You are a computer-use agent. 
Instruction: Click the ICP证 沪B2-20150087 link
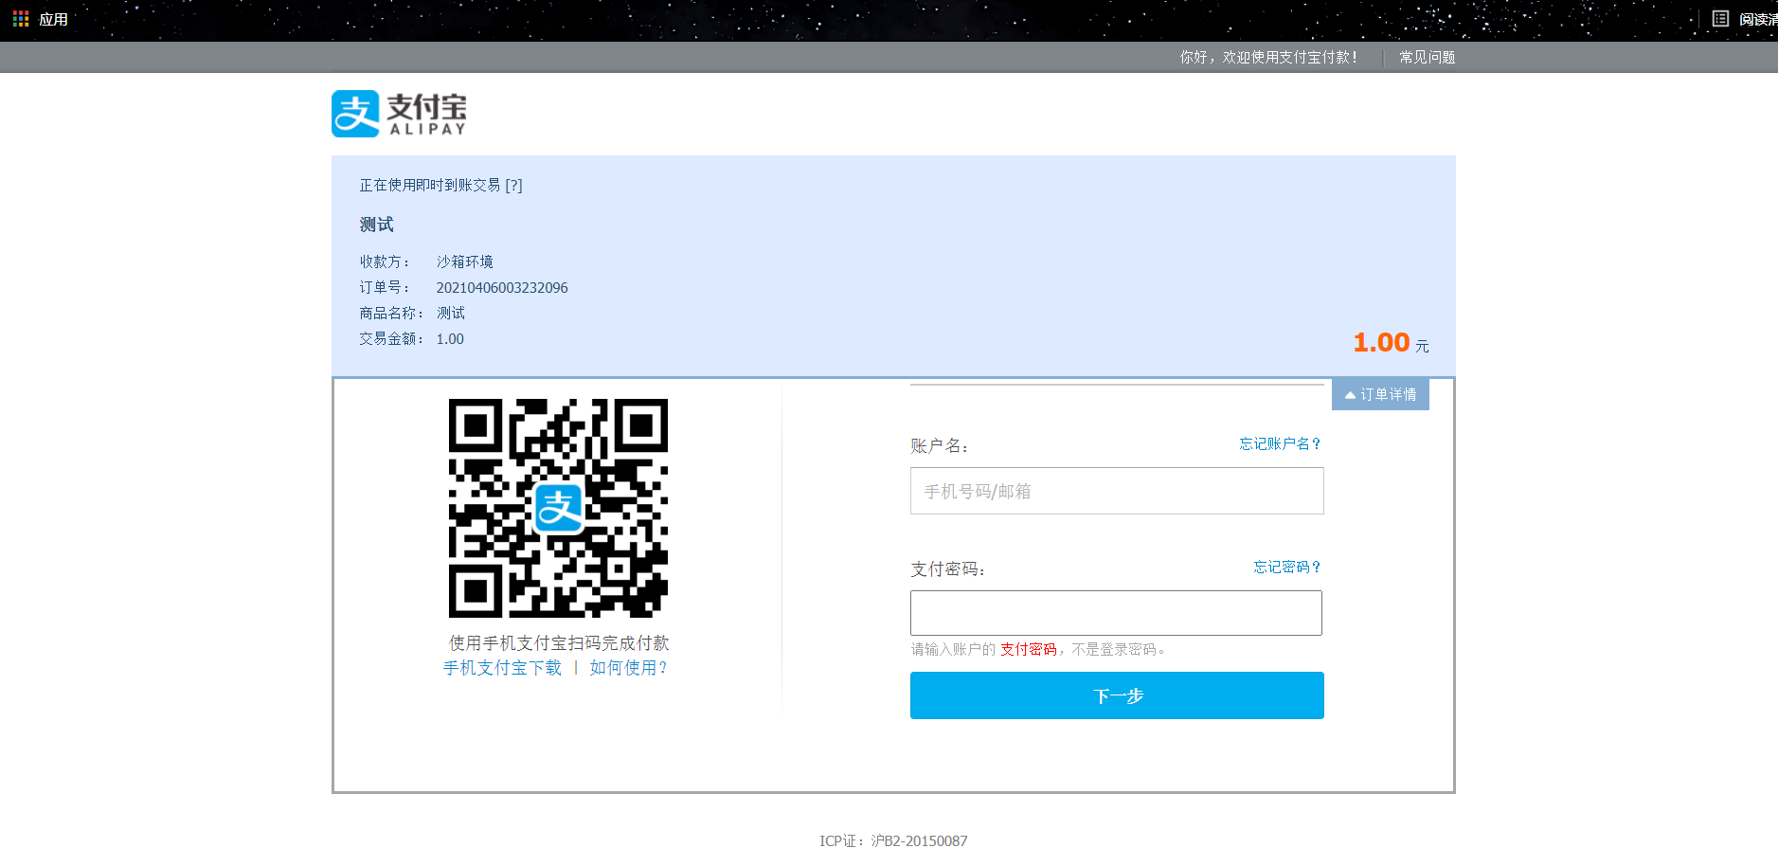coord(895,840)
